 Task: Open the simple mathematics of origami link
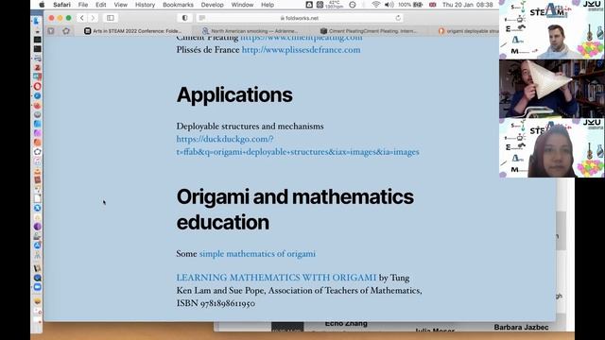[257, 254]
